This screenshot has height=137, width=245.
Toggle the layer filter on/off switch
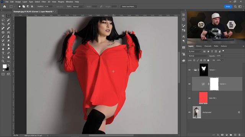pos(223,51)
